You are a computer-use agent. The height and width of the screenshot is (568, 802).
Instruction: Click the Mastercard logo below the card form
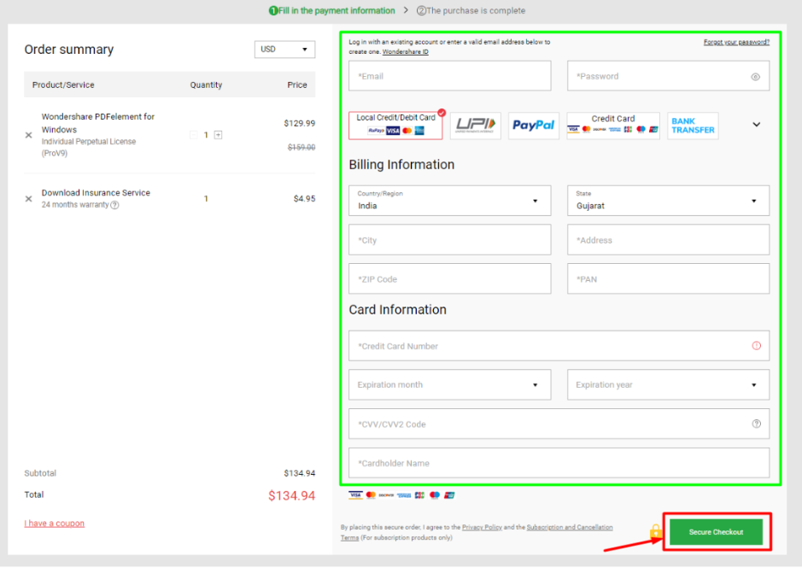[371, 495]
